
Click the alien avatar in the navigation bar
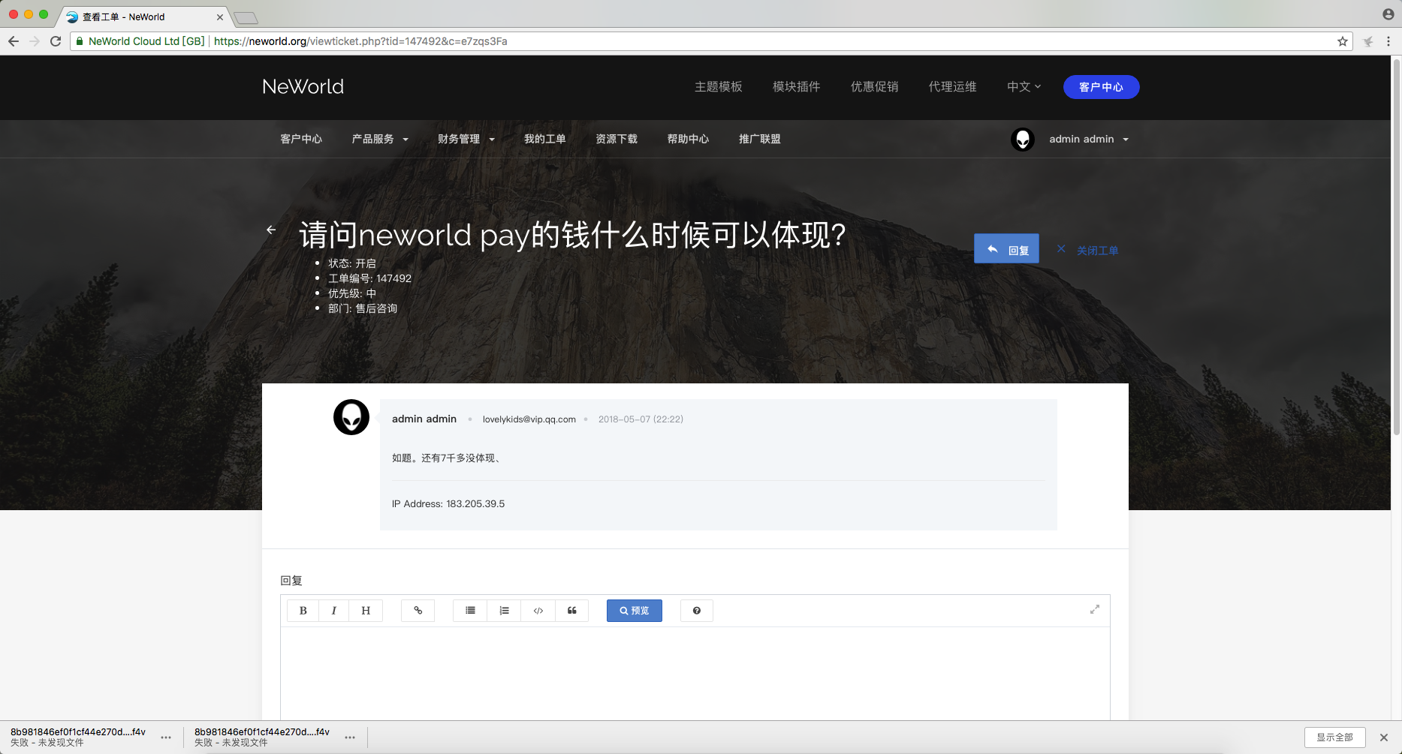(x=1023, y=140)
